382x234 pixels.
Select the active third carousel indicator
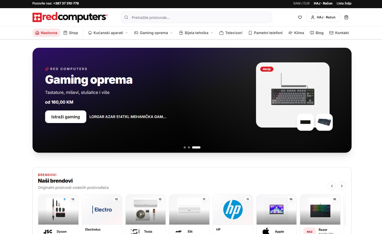pos(196,147)
